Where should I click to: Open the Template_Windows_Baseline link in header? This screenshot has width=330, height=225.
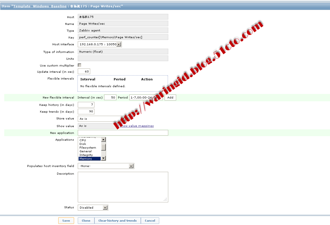[x=40, y=6]
